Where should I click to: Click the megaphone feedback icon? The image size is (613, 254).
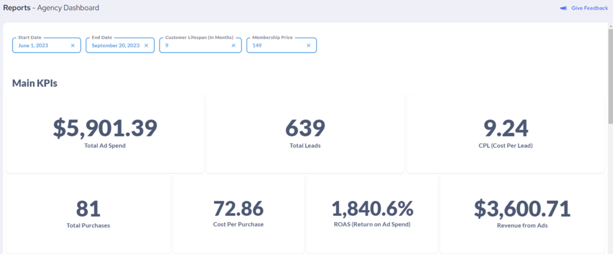click(563, 8)
